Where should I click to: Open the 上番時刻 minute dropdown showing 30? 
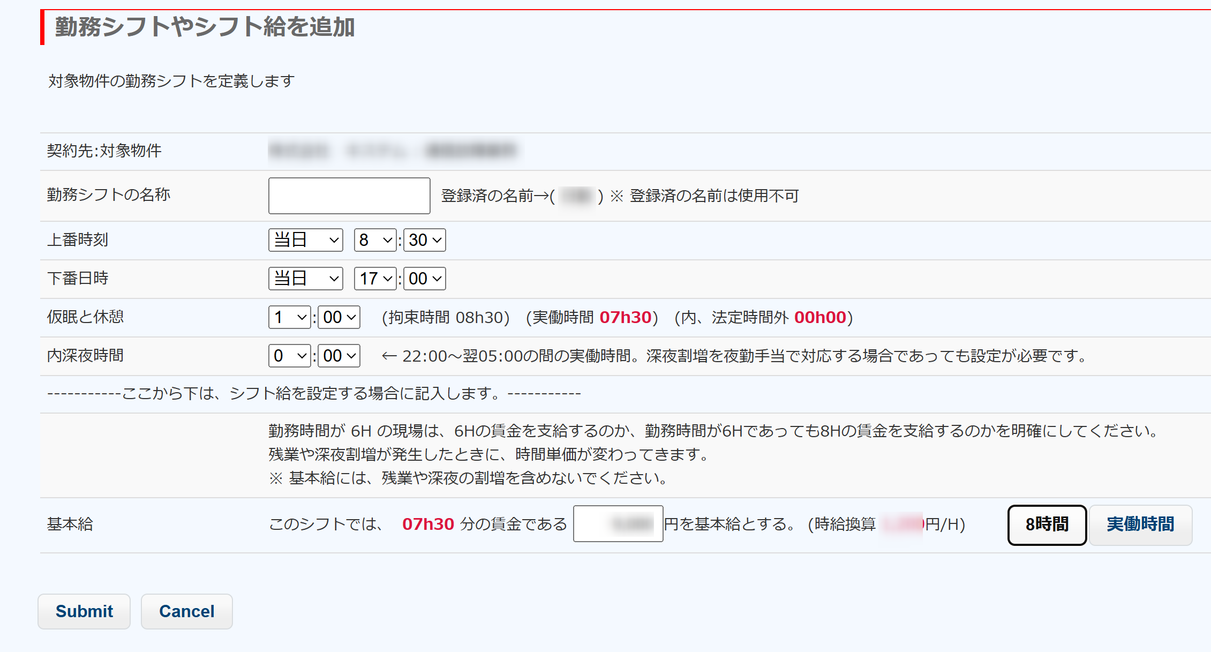(x=425, y=240)
